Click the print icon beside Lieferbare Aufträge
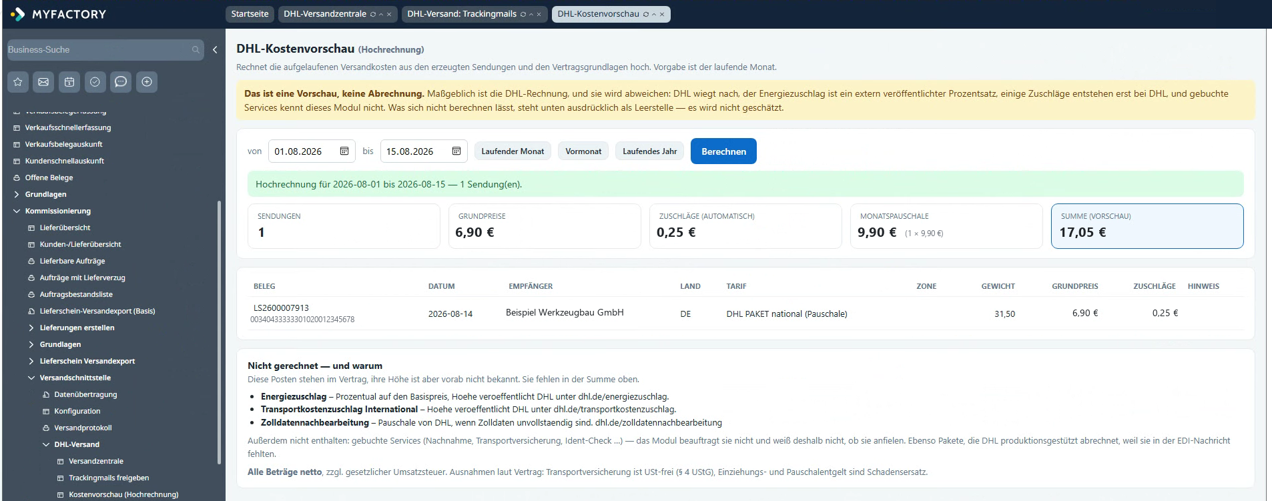Viewport: 1272px width, 501px height. coord(31,261)
